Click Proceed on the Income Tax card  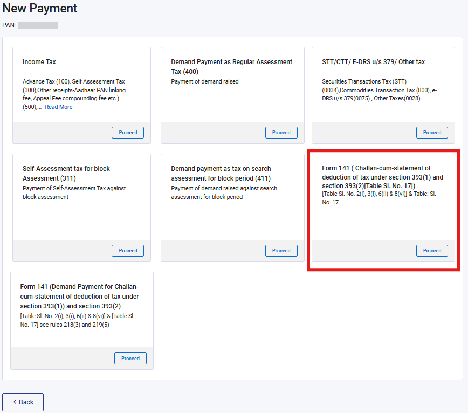point(128,133)
